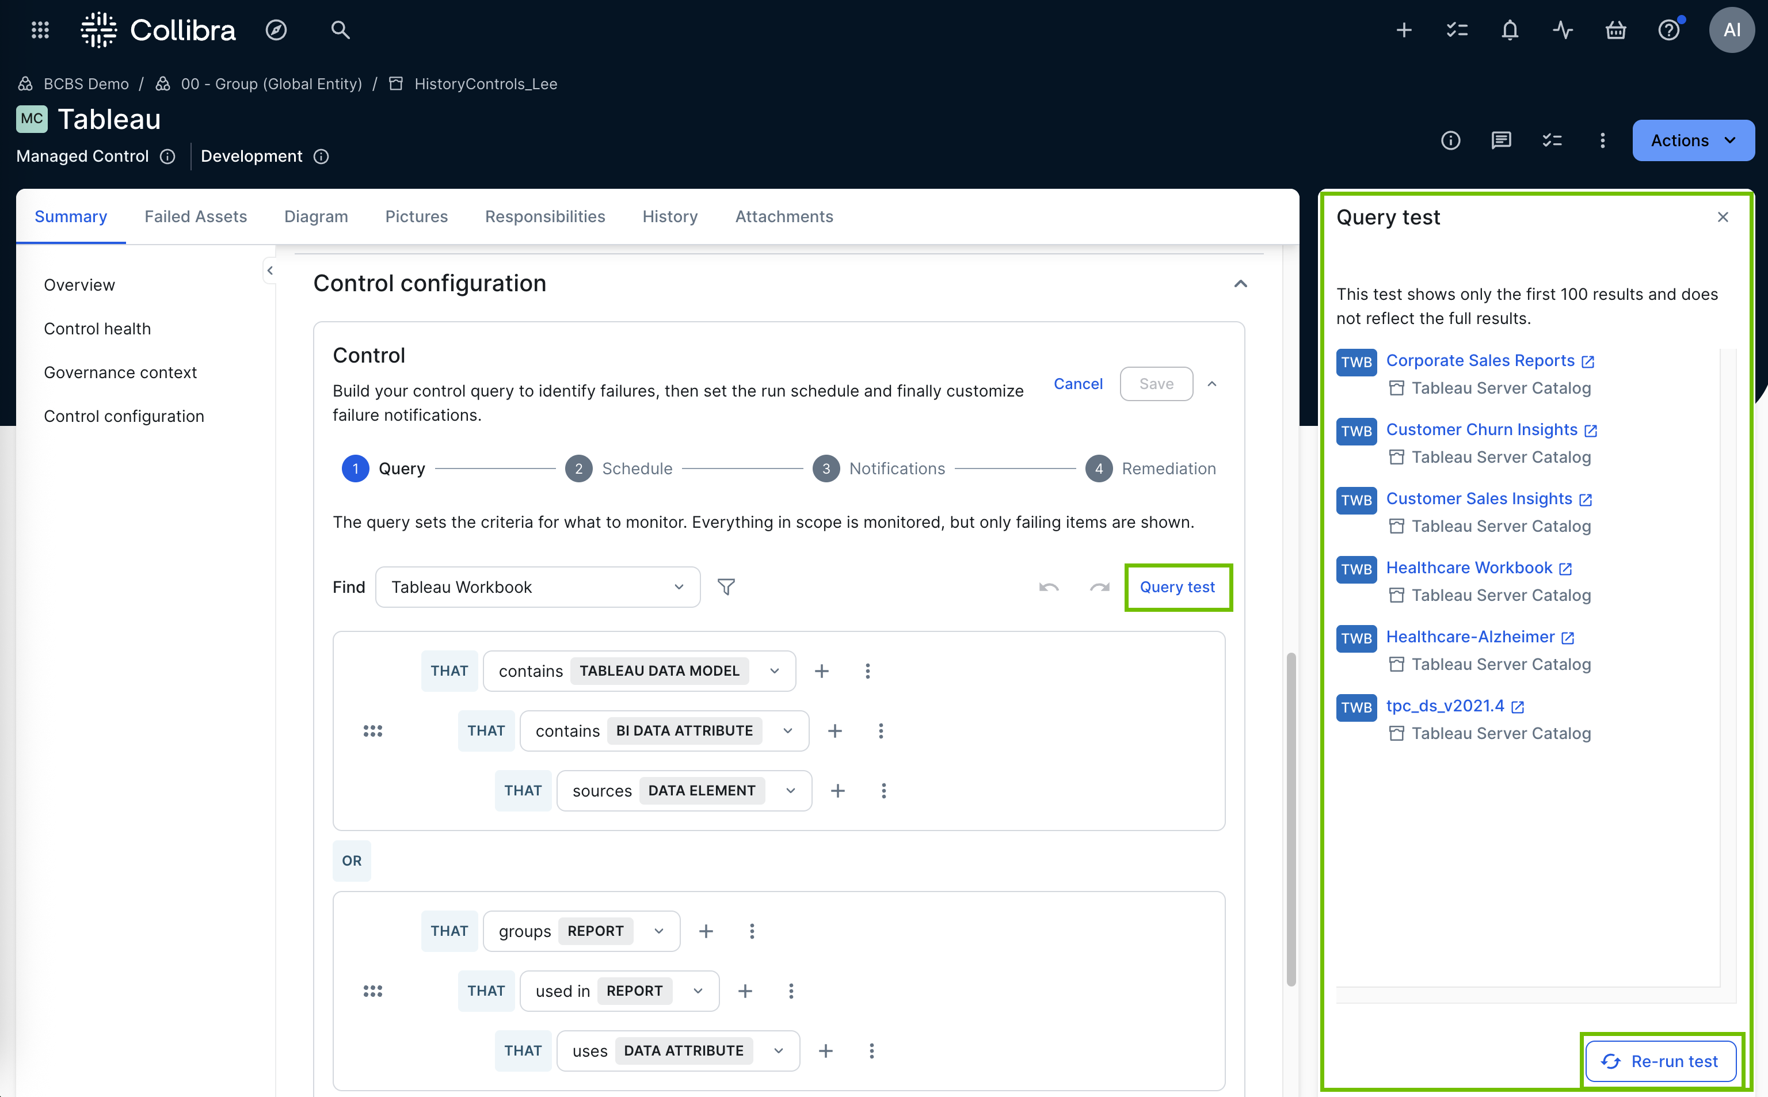Click the redo arrow icon

pyautogui.click(x=1100, y=586)
